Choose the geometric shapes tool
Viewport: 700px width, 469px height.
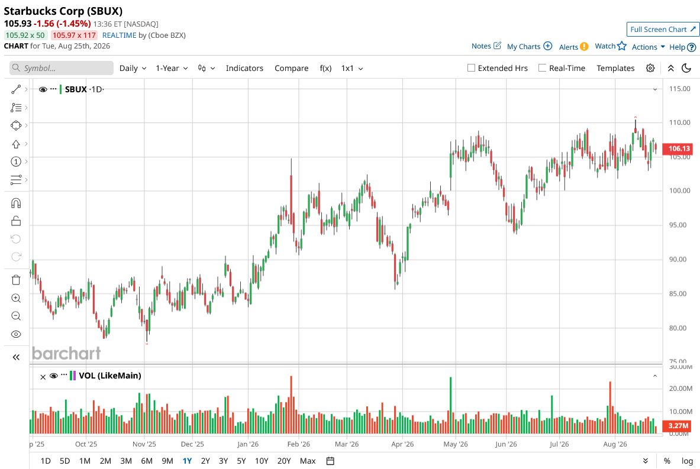tap(15, 125)
